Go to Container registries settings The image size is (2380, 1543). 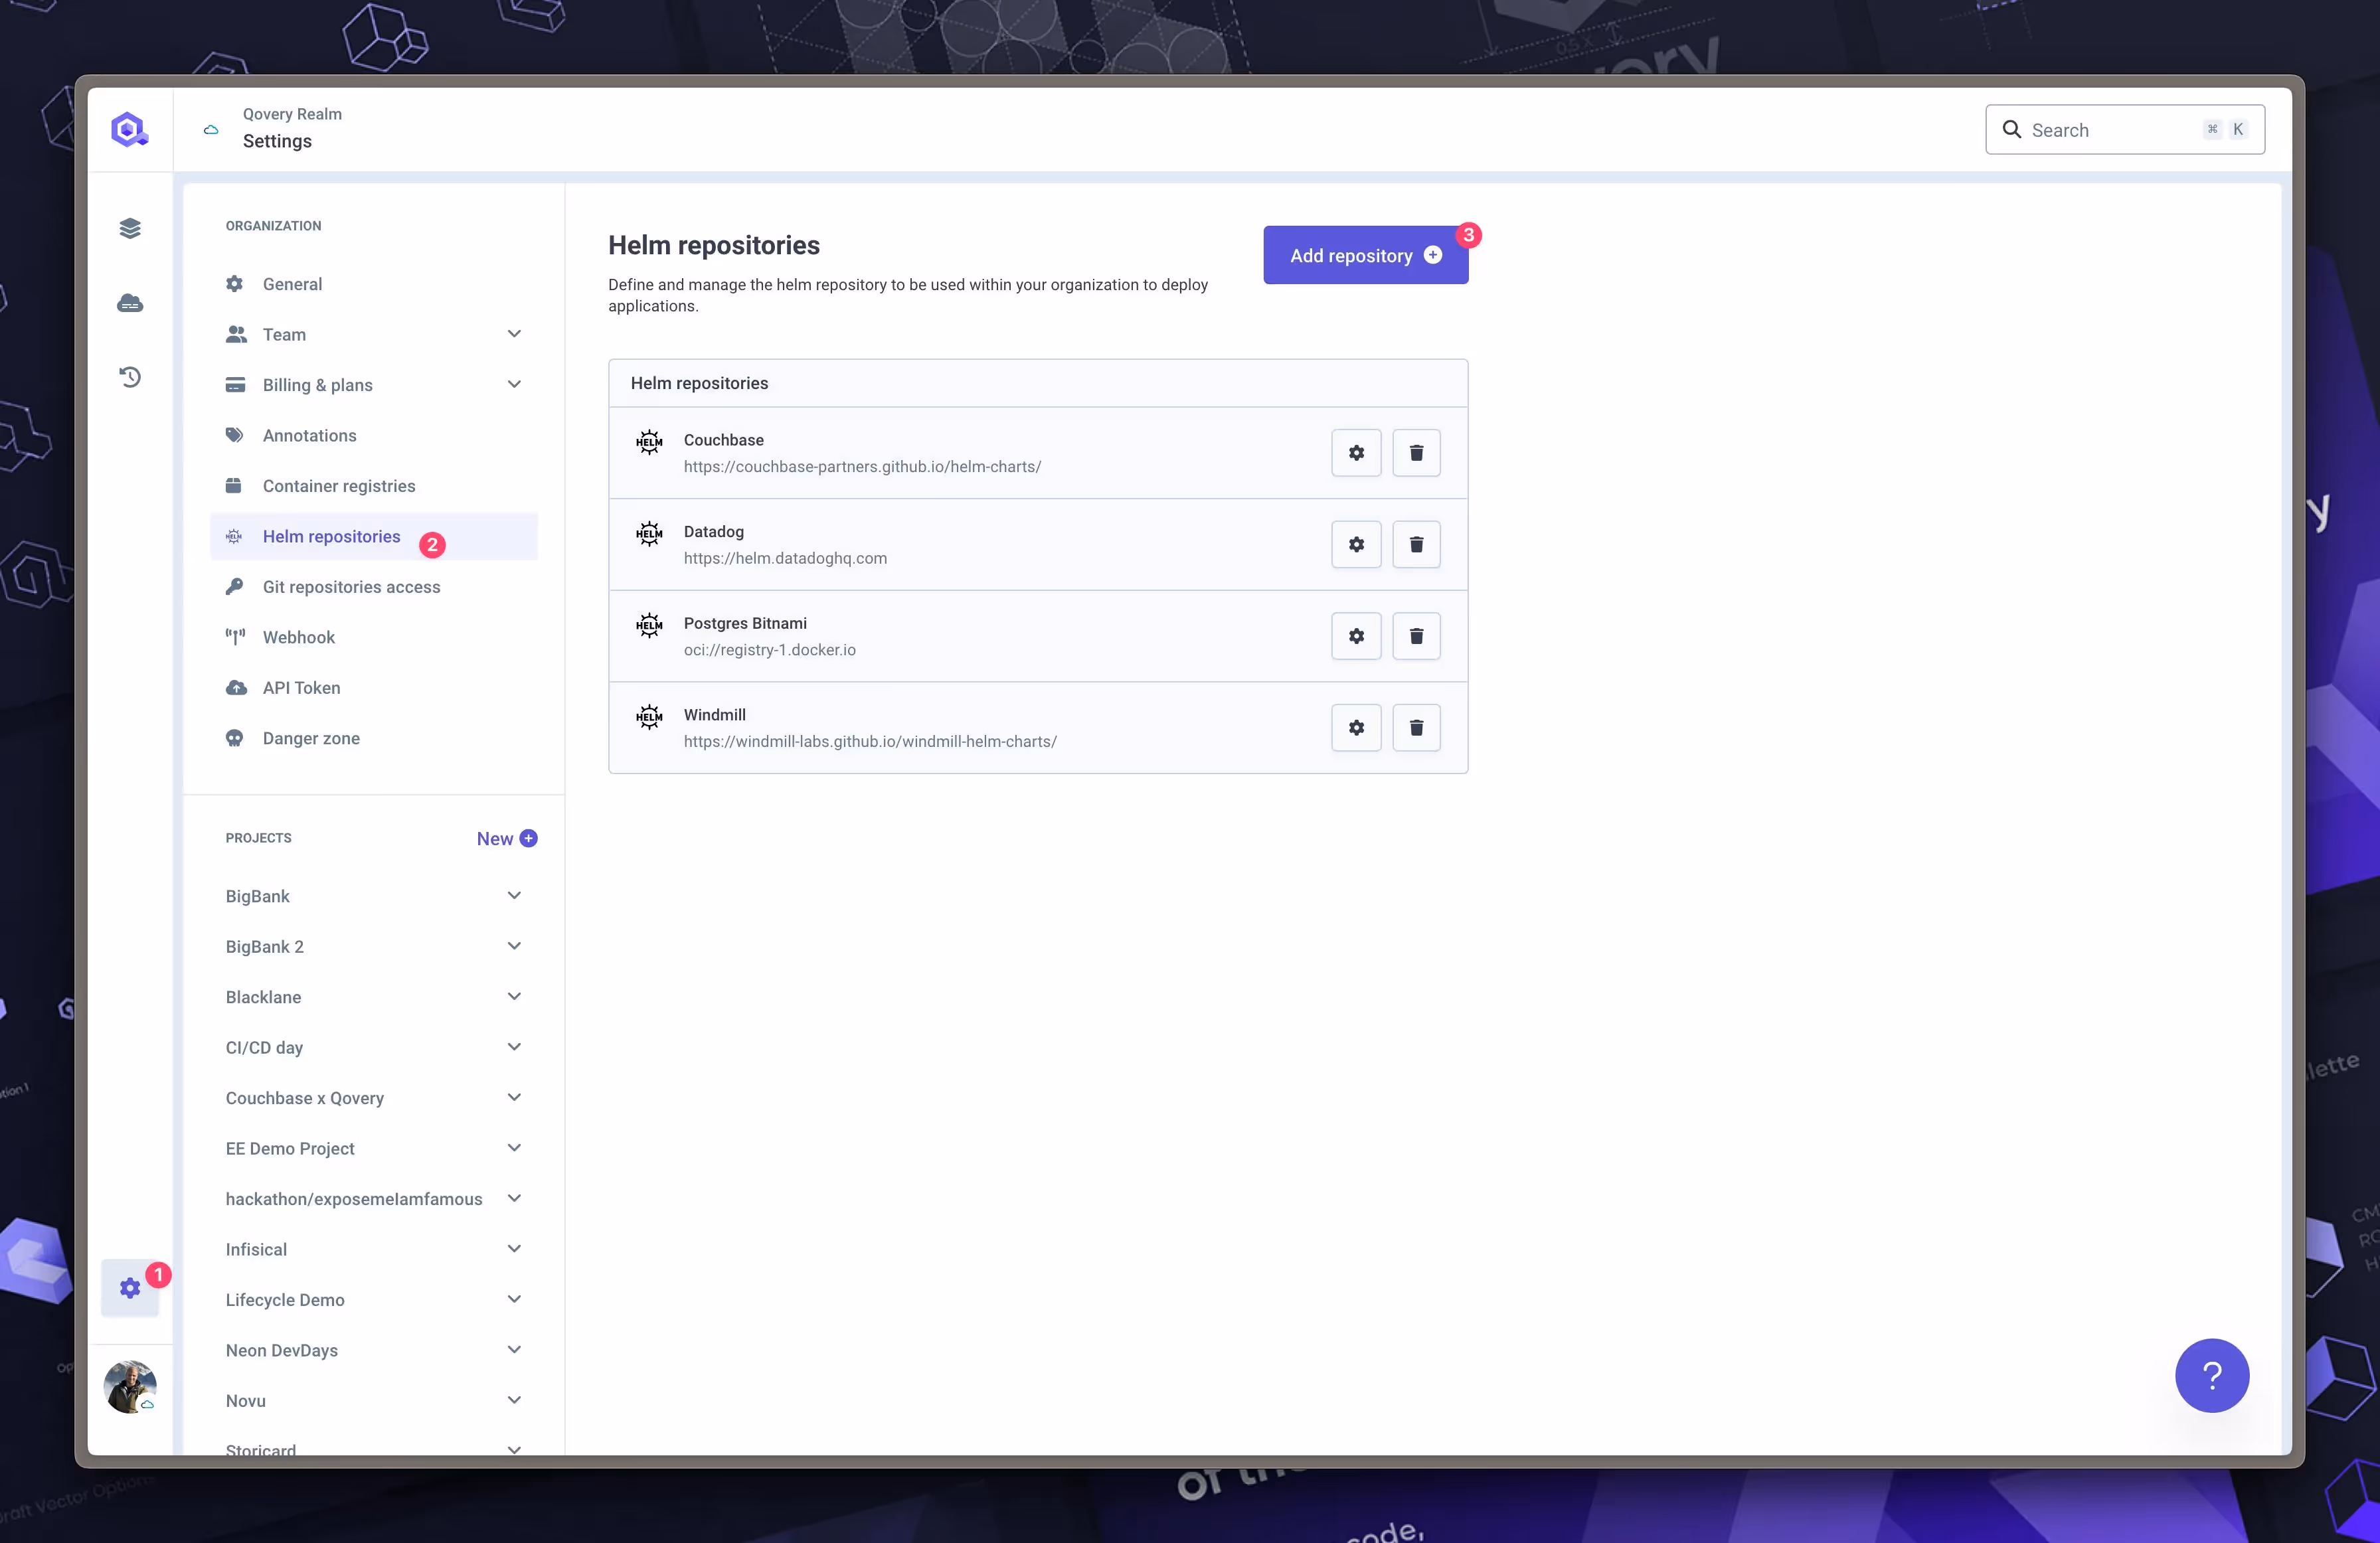(374, 486)
